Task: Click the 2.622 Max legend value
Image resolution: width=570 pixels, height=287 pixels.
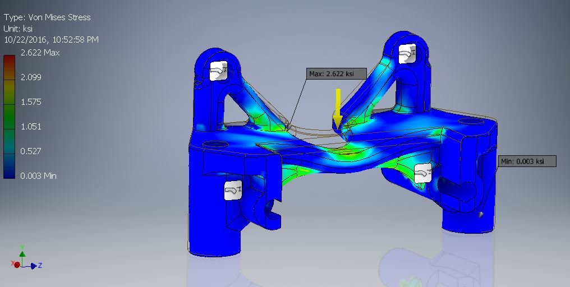Action: coord(40,53)
